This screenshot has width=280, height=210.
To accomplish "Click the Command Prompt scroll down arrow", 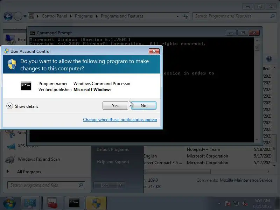I will (257, 139).
